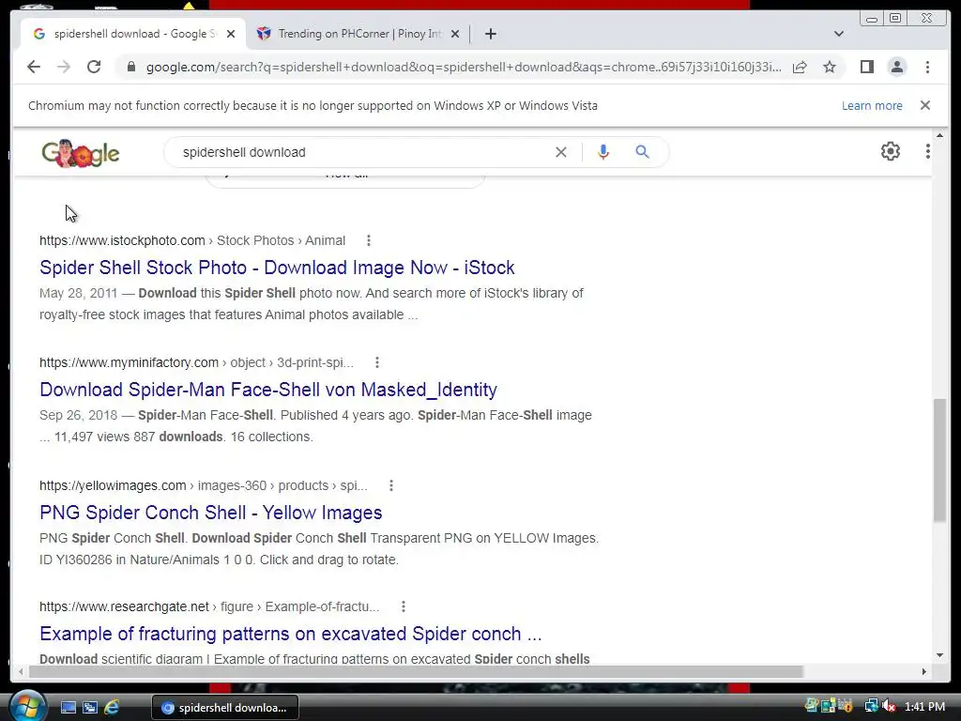The height and width of the screenshot is (721, 961).
Task: Dismiss the Chromium unsupported warning bar
Action: click(924, 105)
